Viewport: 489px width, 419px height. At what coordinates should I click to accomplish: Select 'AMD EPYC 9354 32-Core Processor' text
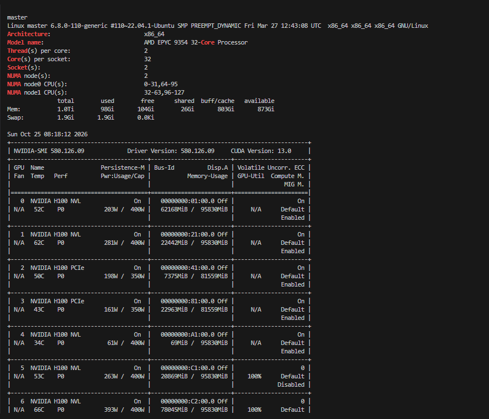point(196,42)
